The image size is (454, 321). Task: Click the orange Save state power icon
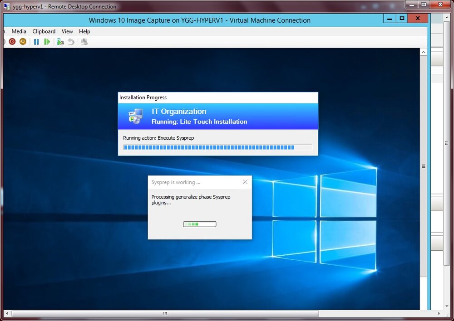23,42
